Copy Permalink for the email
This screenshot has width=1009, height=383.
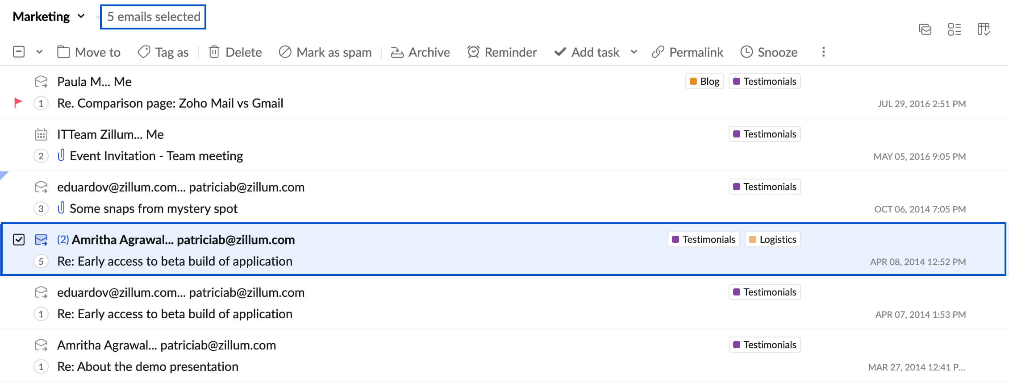pyautogui.click(x=688, y=52)
